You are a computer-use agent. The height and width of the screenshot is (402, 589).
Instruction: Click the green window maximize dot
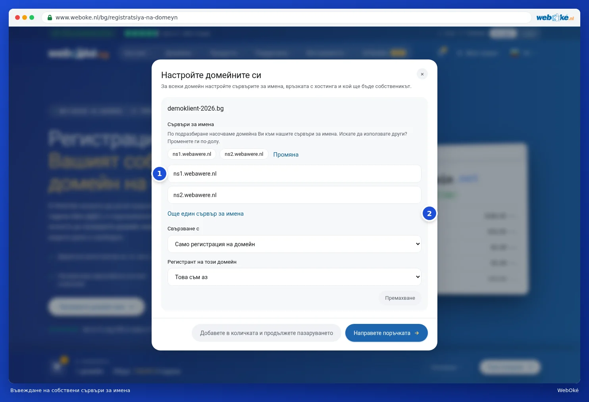coord(32,17)
